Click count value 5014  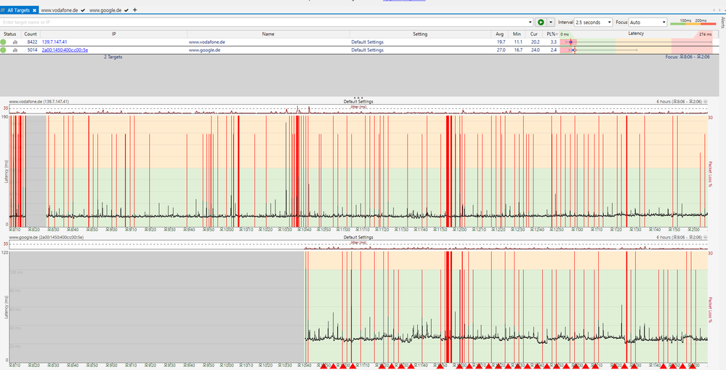pos(32,50)
